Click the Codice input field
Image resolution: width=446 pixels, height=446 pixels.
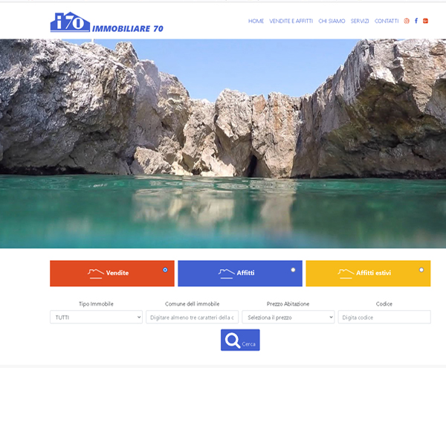[x=384, y=317]
